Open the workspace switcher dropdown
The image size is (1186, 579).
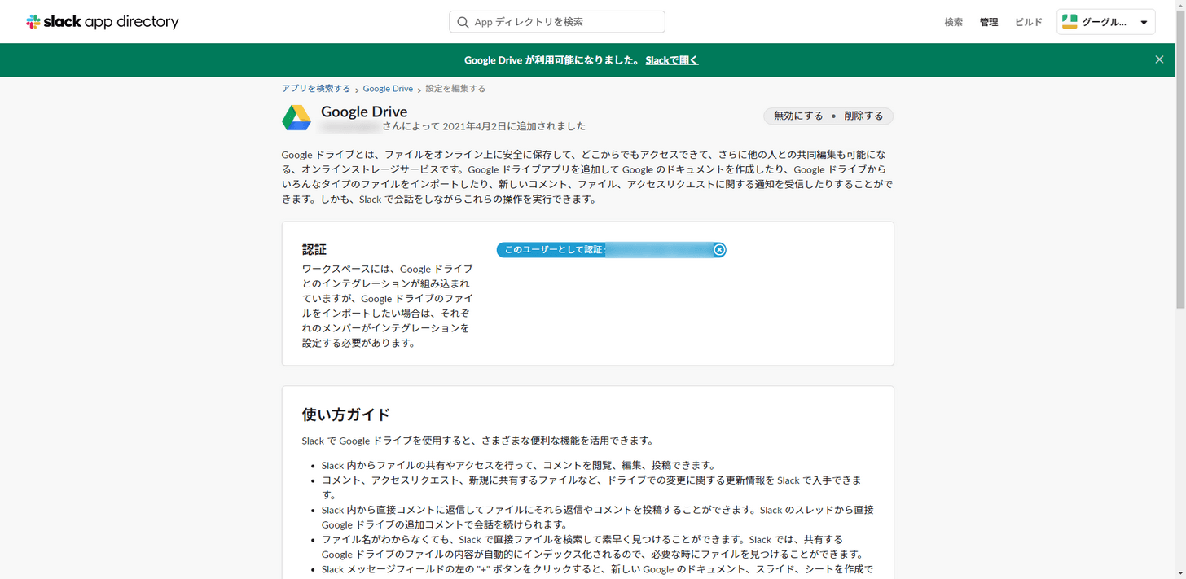click(x=1144, y=21)
